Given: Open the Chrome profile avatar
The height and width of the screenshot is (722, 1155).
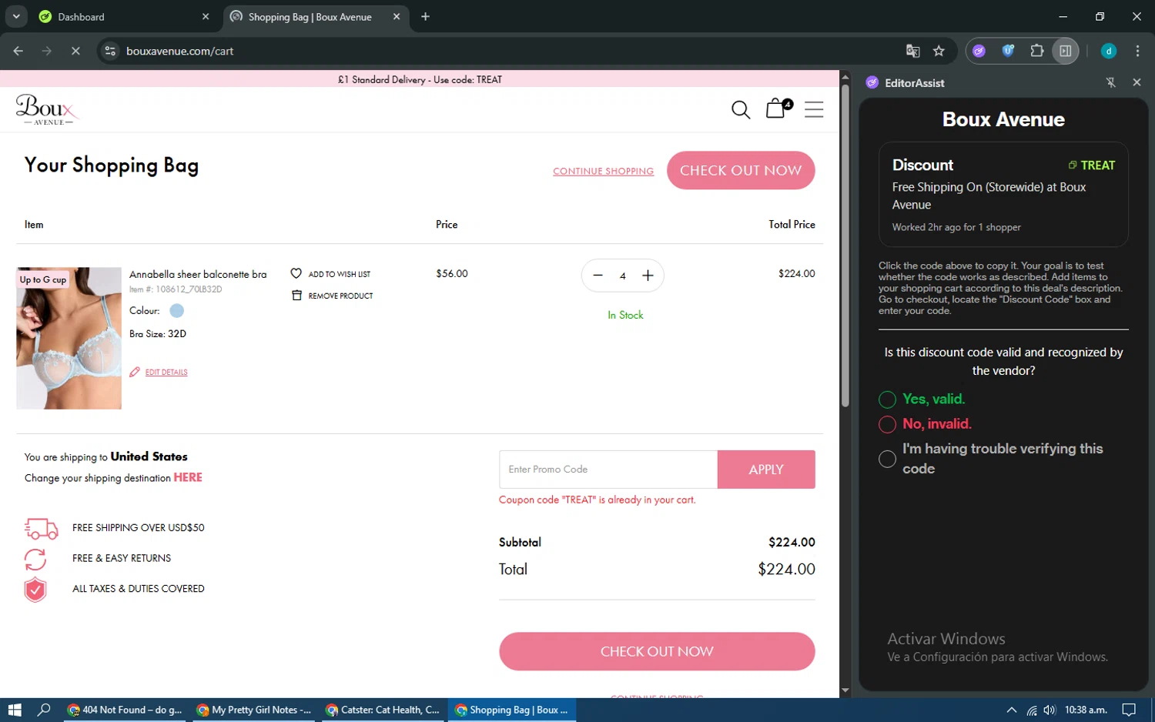Looking at the screenshot, I should tap(1109, 51).
